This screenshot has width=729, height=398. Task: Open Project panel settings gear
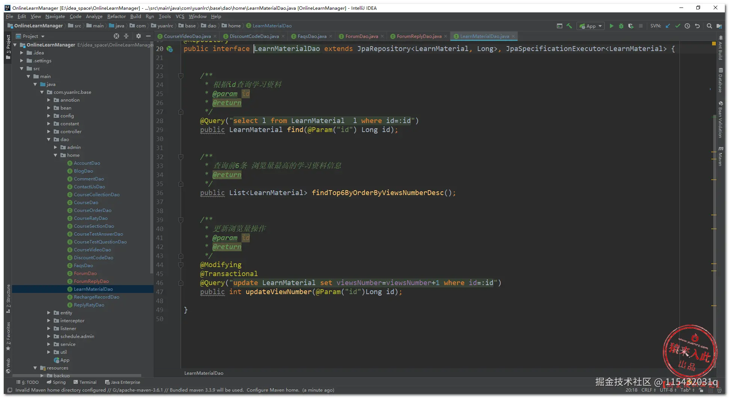click(x=139, y=36)
